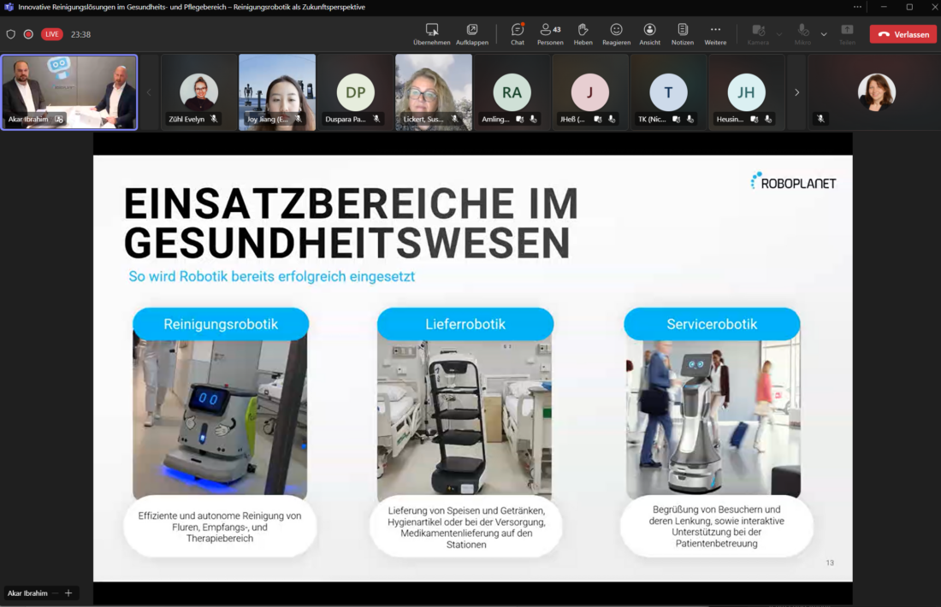Click the Reinigungsrobotik heading on slide
941x607 pixels.
tap(221, 324)
